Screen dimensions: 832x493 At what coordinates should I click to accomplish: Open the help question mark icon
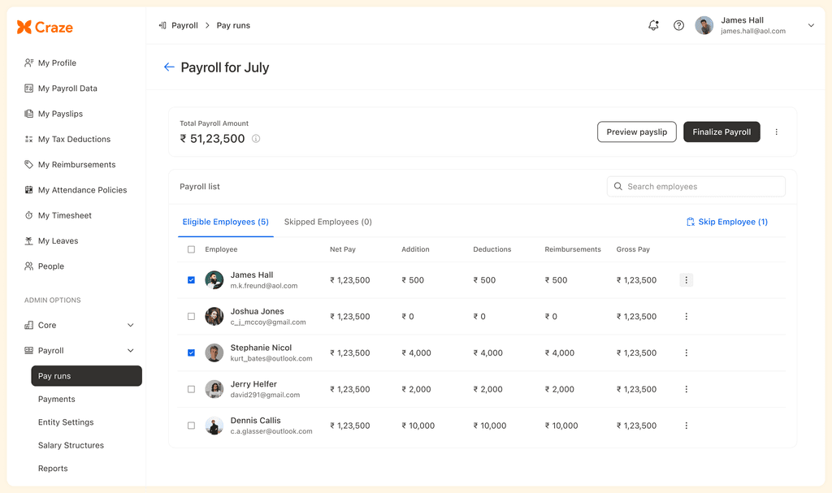[x=678, y=25]
